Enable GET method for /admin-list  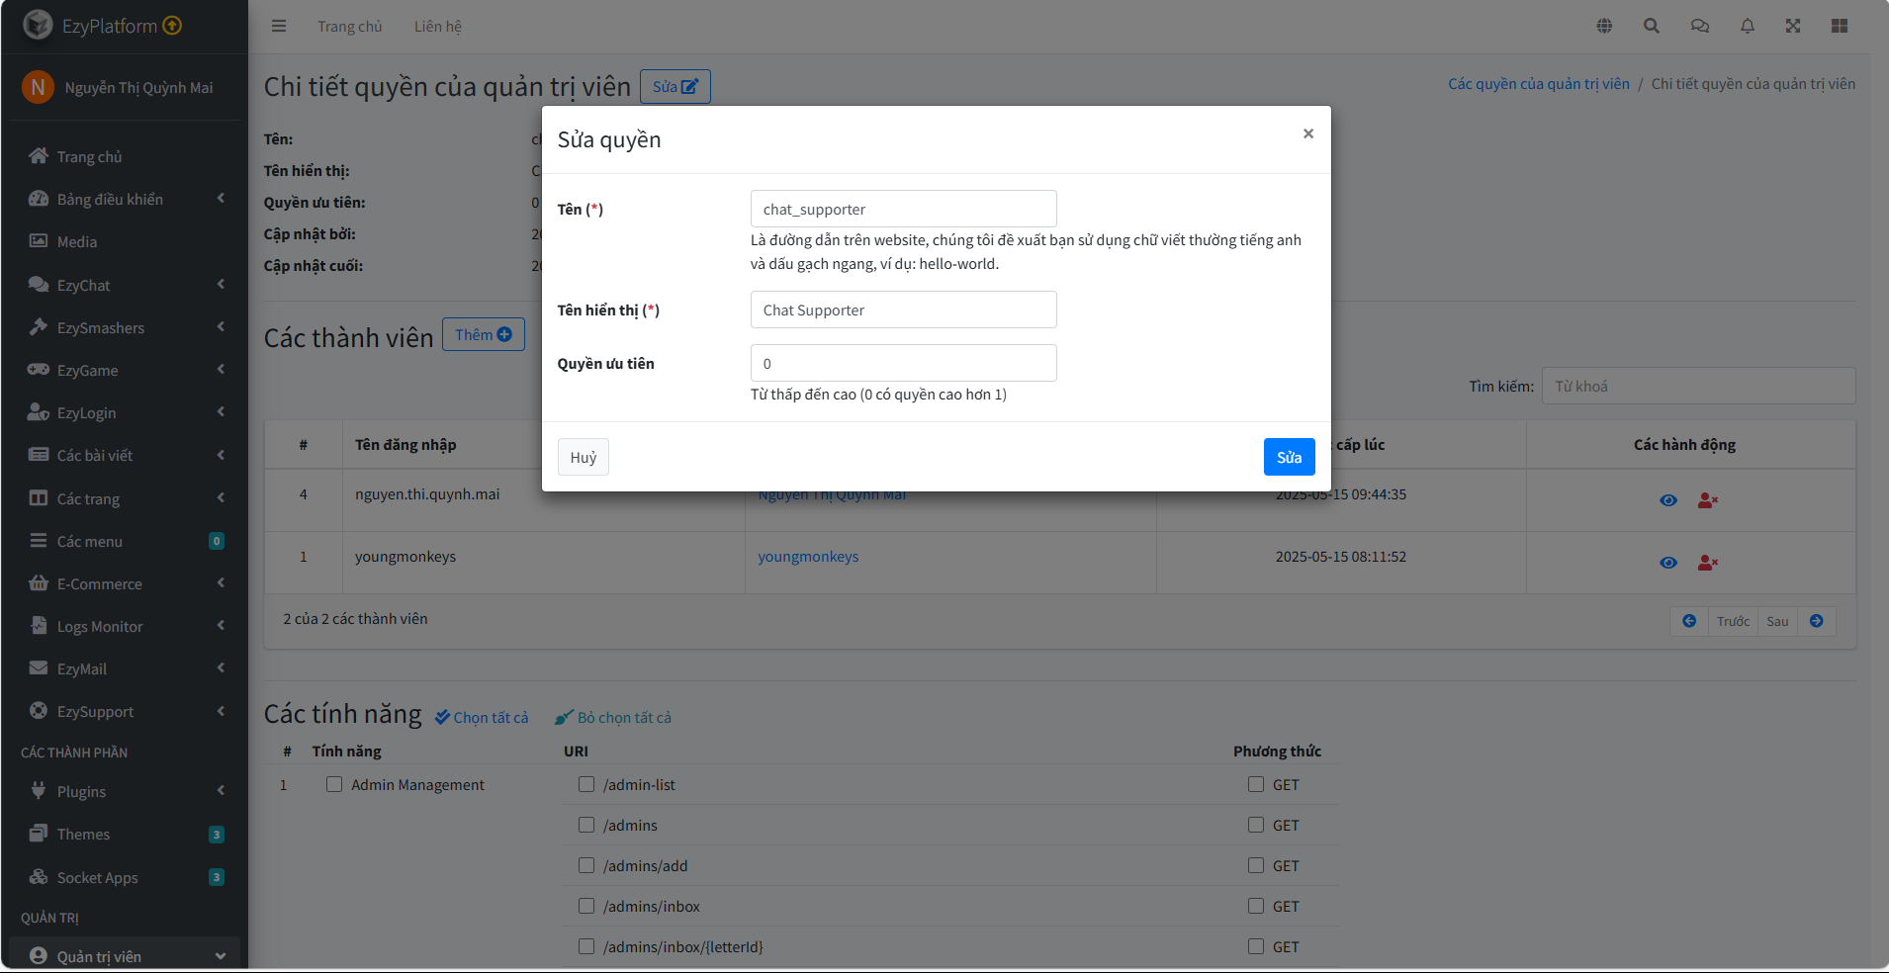click(x=1256, y=784)
